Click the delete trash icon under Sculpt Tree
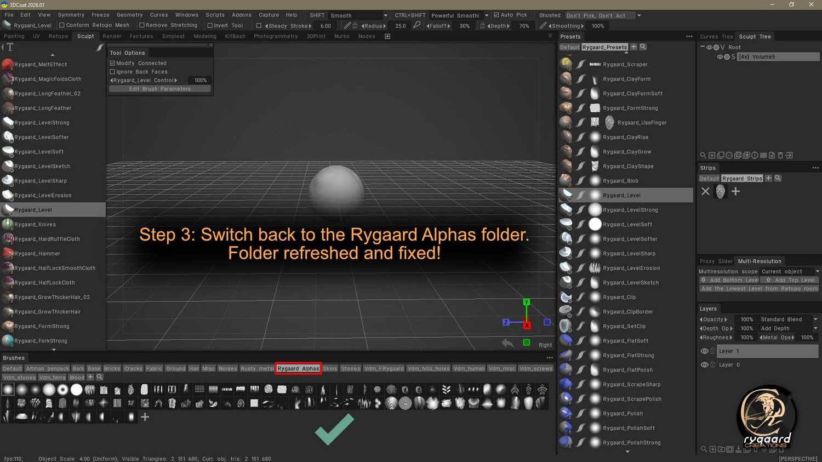 (x=780, y=156)
